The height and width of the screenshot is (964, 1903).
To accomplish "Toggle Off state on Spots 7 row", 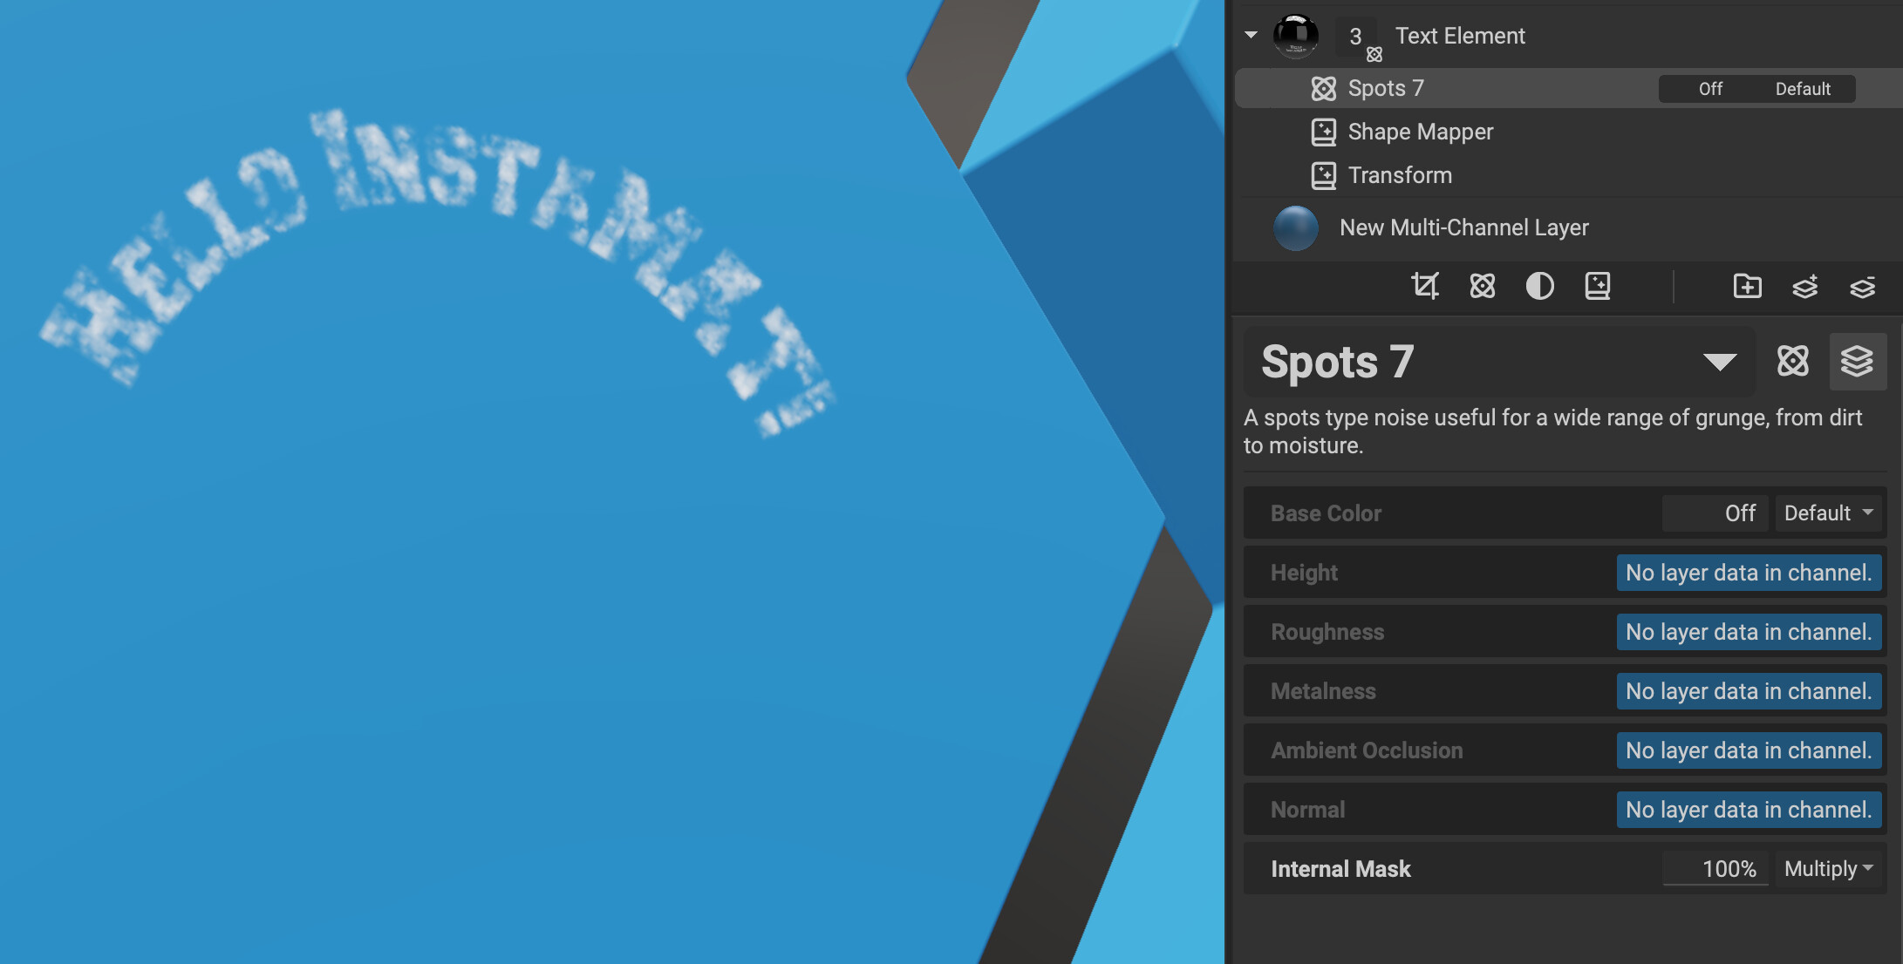I will (1709, 89).
